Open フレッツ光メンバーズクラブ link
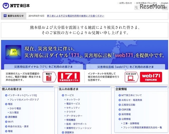Viewport: 169px width, 134px height. click(24, 99)
